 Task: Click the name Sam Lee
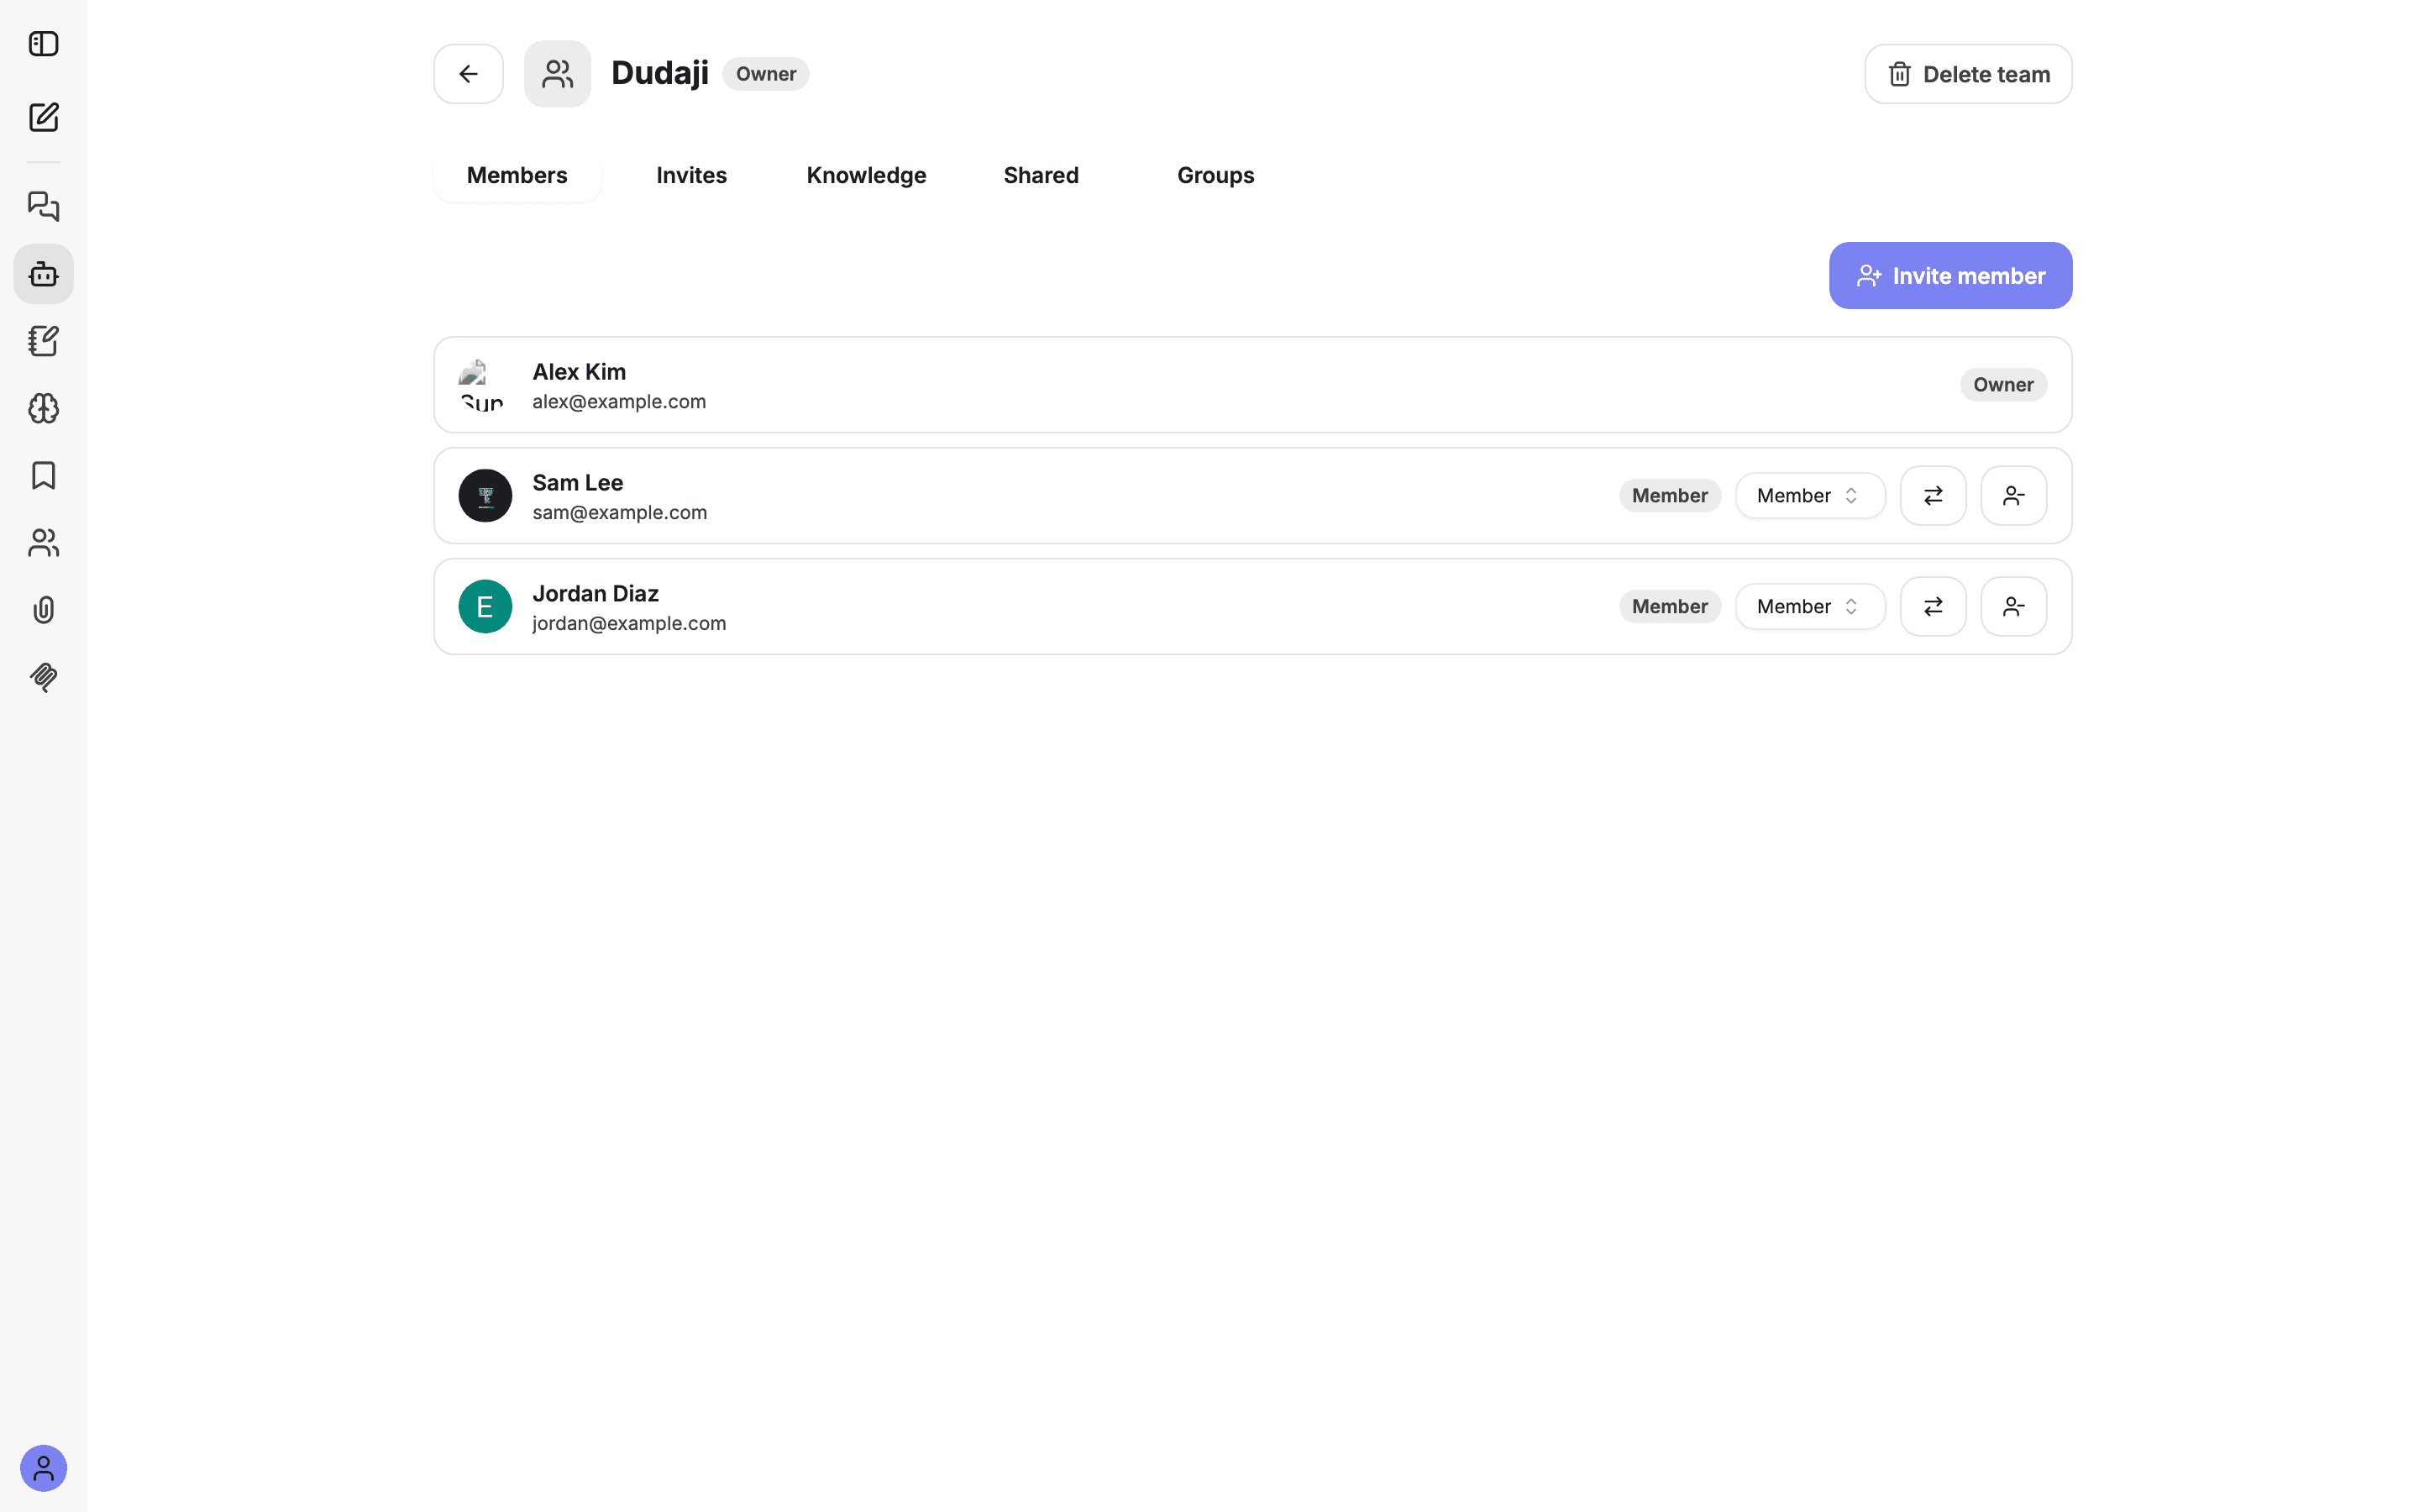(x=578, y=483)
